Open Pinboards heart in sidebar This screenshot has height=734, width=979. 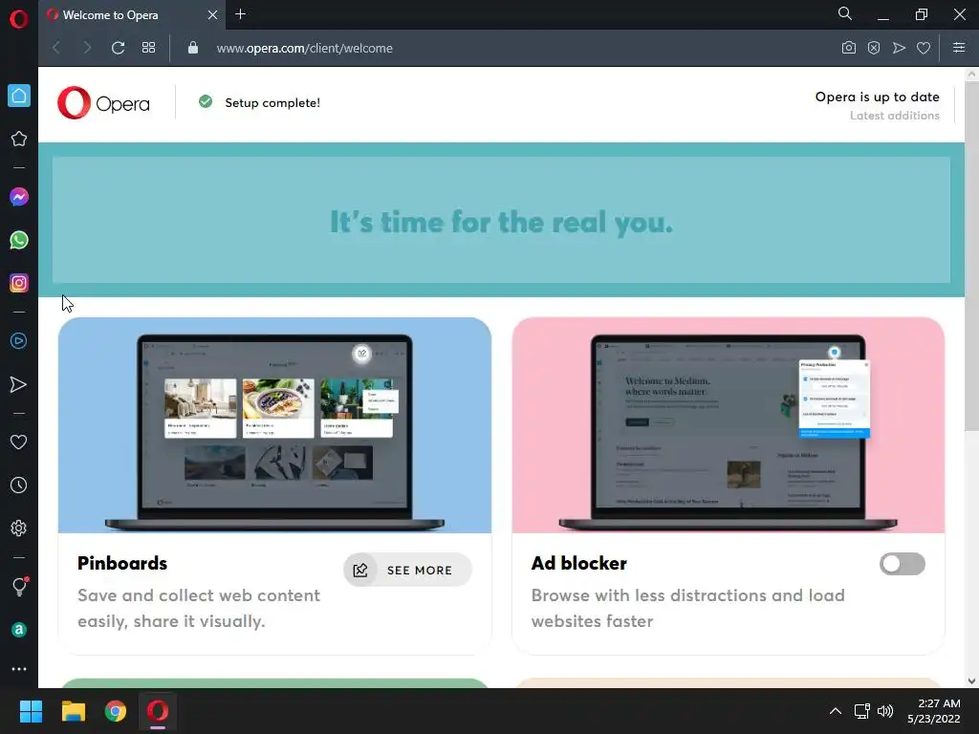pos(19,442)
